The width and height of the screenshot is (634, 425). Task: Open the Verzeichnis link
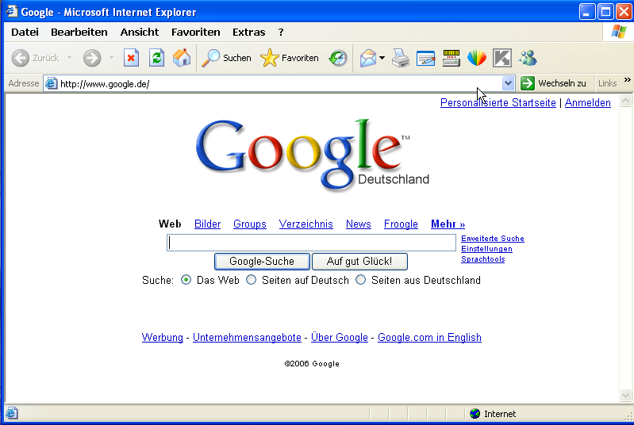[x=306, y=224]
